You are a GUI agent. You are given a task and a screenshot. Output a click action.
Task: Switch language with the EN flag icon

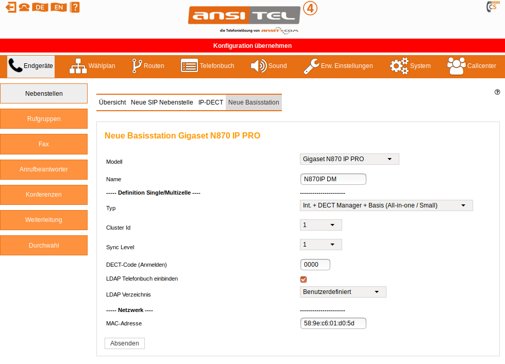[58, 7]
